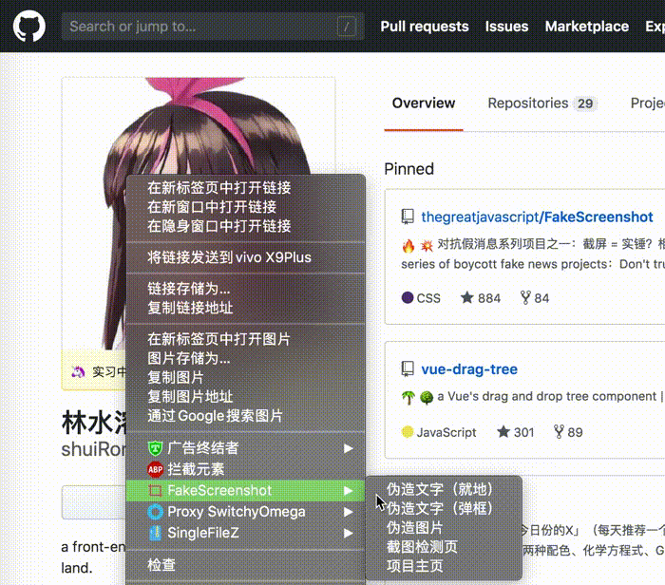Choose 检查 from the context menu
Image resolution: width=665 pixels, height=585 pixels.
pos(246,565)
